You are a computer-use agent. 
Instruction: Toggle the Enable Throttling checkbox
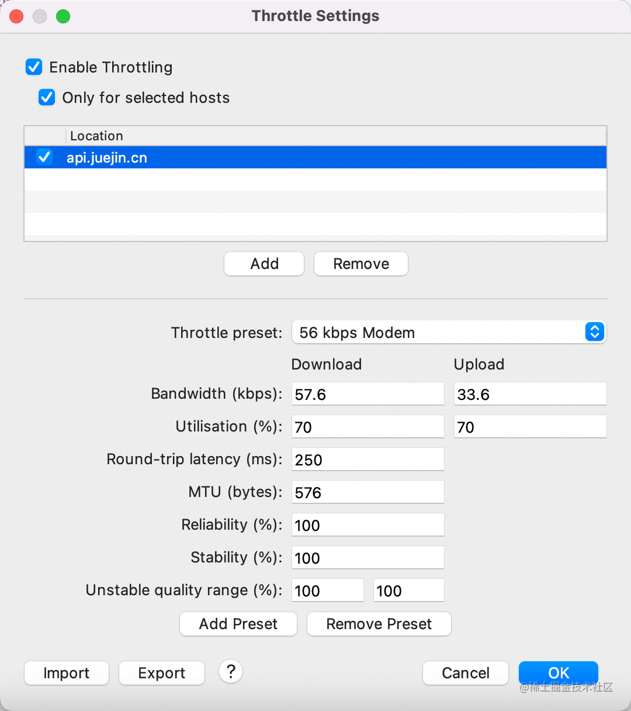[x=34, y=67]
